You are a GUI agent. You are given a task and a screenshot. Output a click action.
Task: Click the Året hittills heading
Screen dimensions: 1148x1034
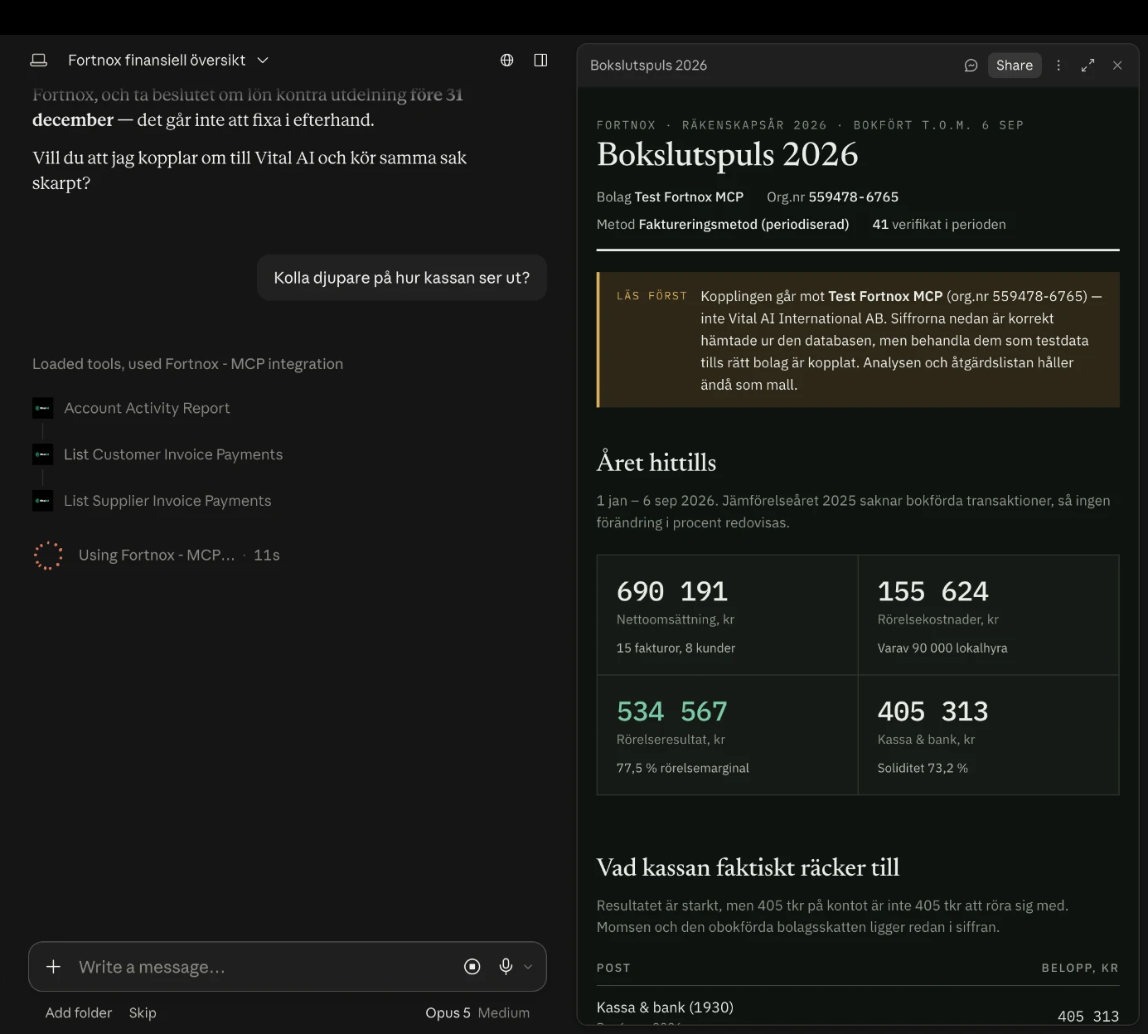click(656, 462)
